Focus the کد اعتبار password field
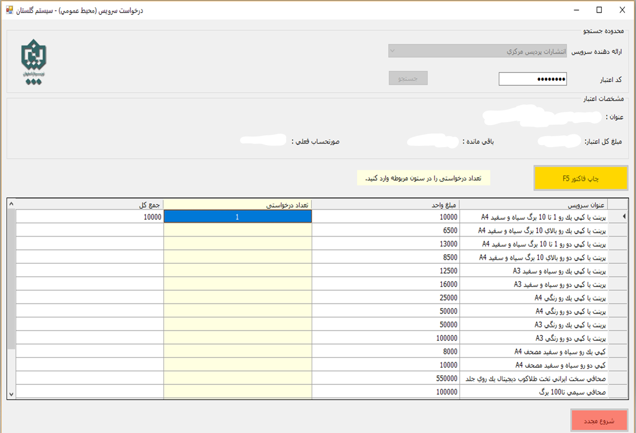 tap(532, 79)
